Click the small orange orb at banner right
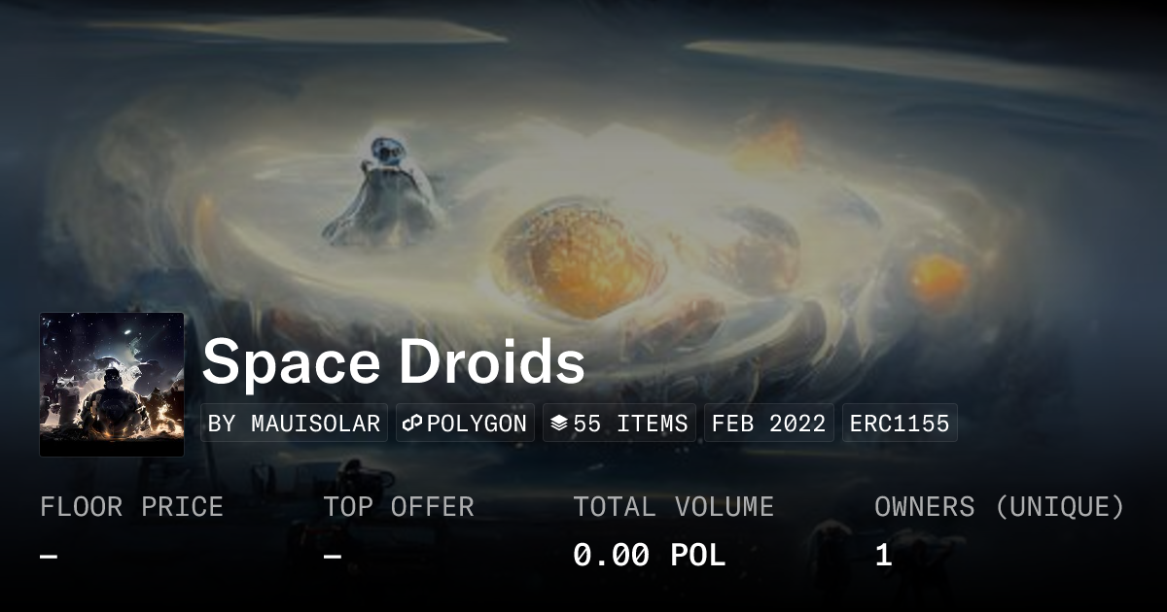The height and width of the screenshot is (612, 1167). (x=938, y=277)
